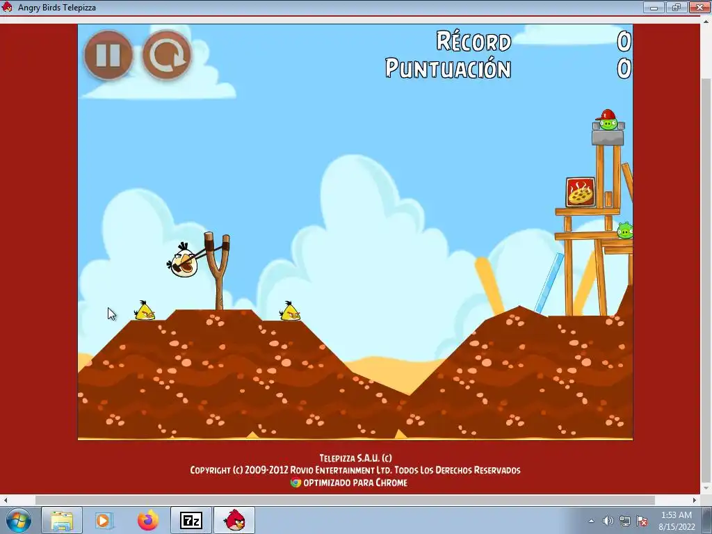
Task: Launch Firefox from the taskbar
Action: [x=148, y=520]
